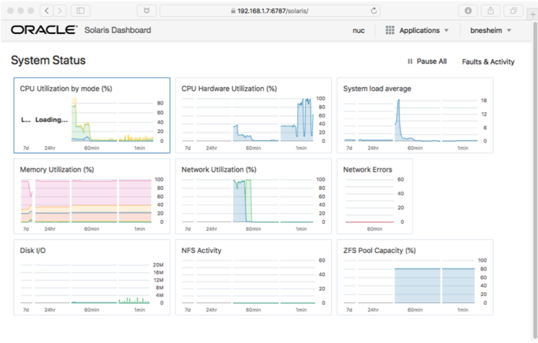This screenshot has width=538, height=343.
Task: Open the Applications dropdown menu
Action: point(424,30)
